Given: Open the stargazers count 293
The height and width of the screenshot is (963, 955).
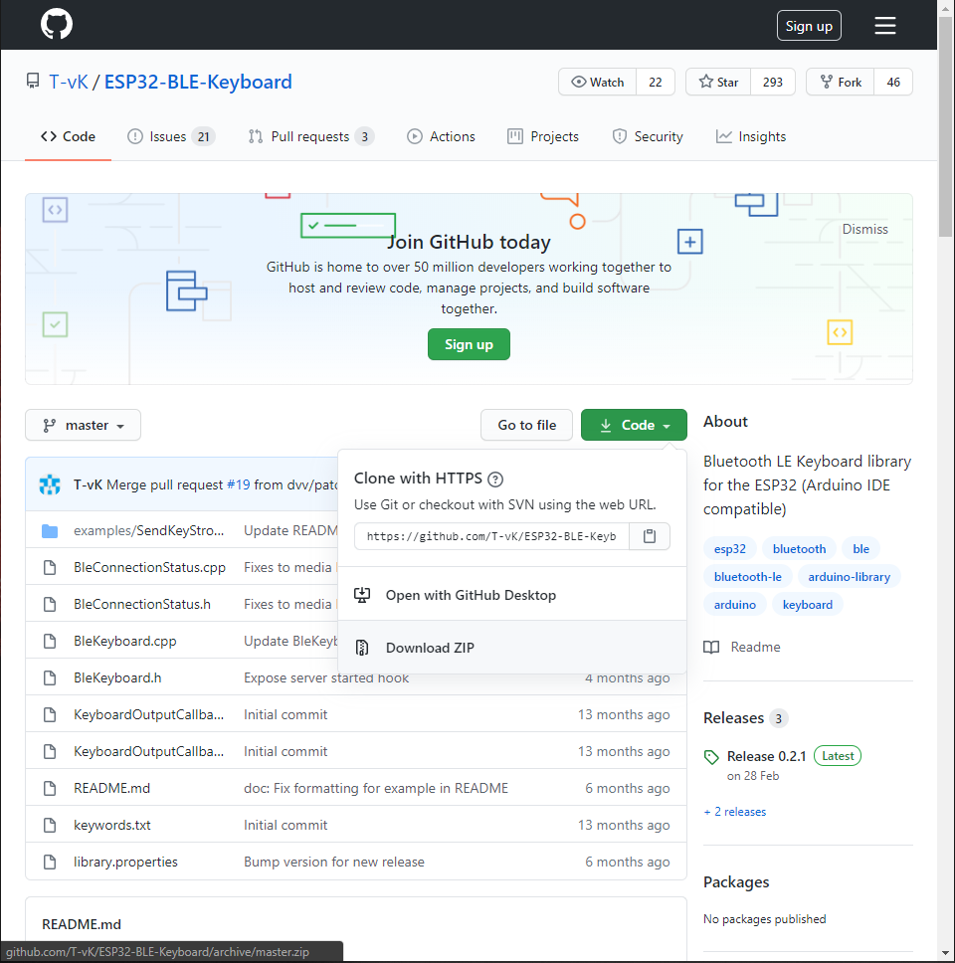Looking at the screenshot, I should [773, 82].
